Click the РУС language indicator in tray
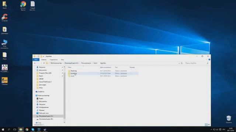The image size is (236, 132). pos(224,129)
